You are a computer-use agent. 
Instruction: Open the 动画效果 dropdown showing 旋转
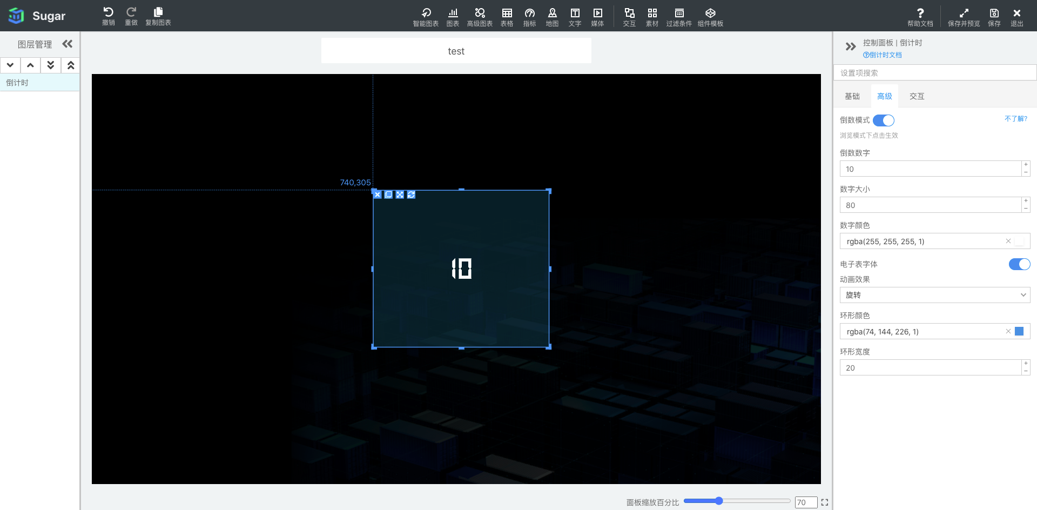coord(935,295)
